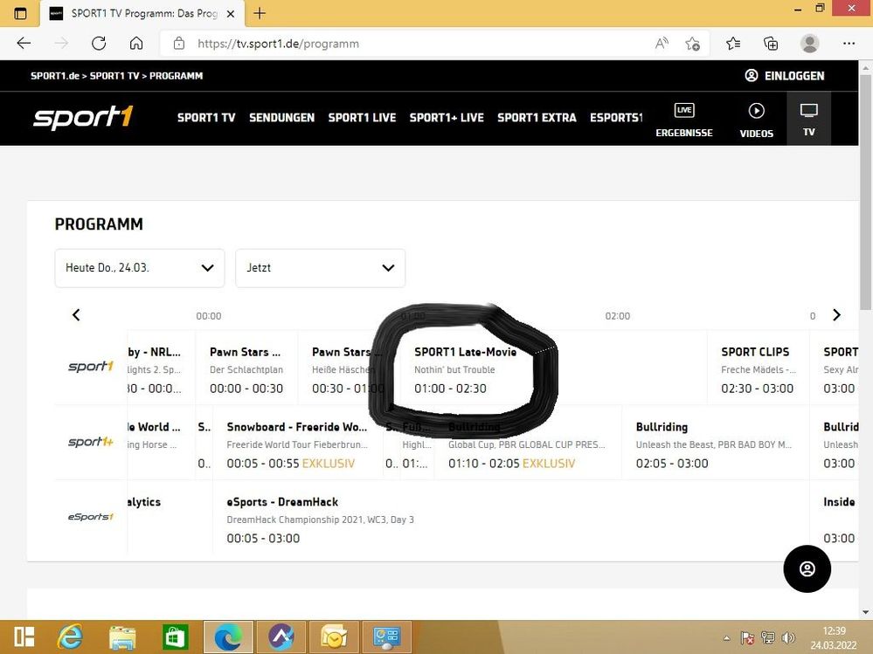873x654 pixels.
Task: Open the Read aloud icon in address bar
Action: 662,44
